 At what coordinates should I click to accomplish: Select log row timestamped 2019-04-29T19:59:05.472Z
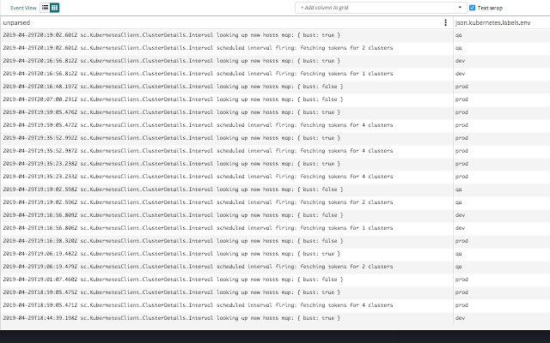click(275, 125)
